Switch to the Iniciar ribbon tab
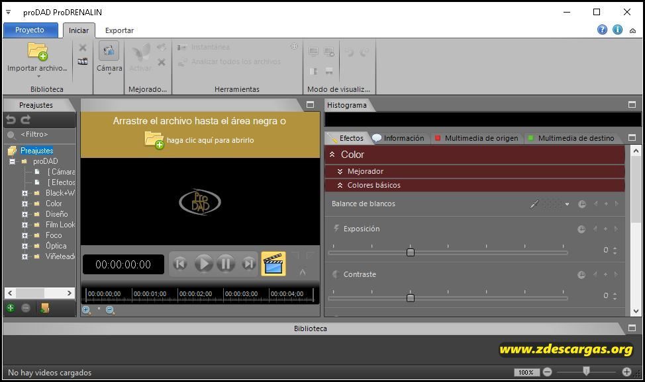Image resolution: width=645 pixels, height=382 pixels. [79, 30]
